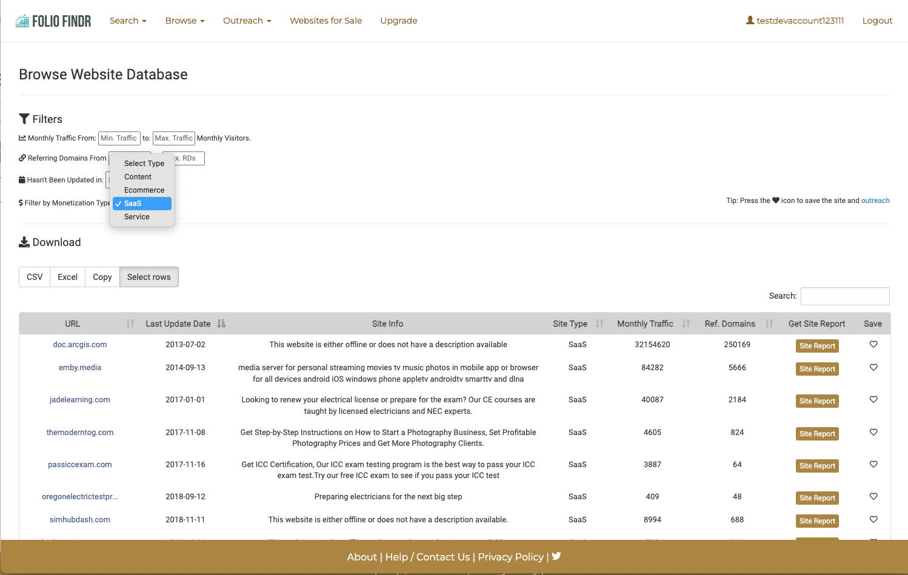
Task: Save oregonelectrictestpr... with the heart icon
Action: point(873,496)
